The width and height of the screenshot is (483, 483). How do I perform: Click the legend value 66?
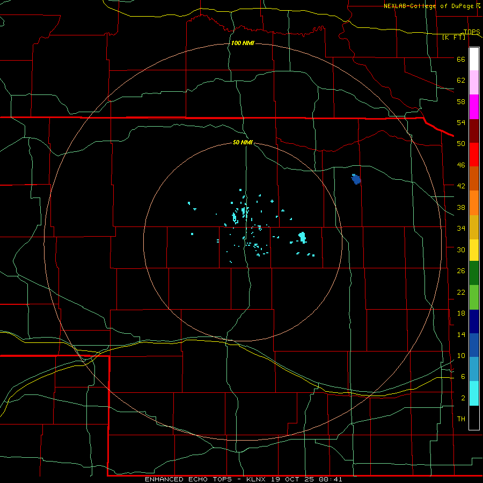(x=461, y=60)
